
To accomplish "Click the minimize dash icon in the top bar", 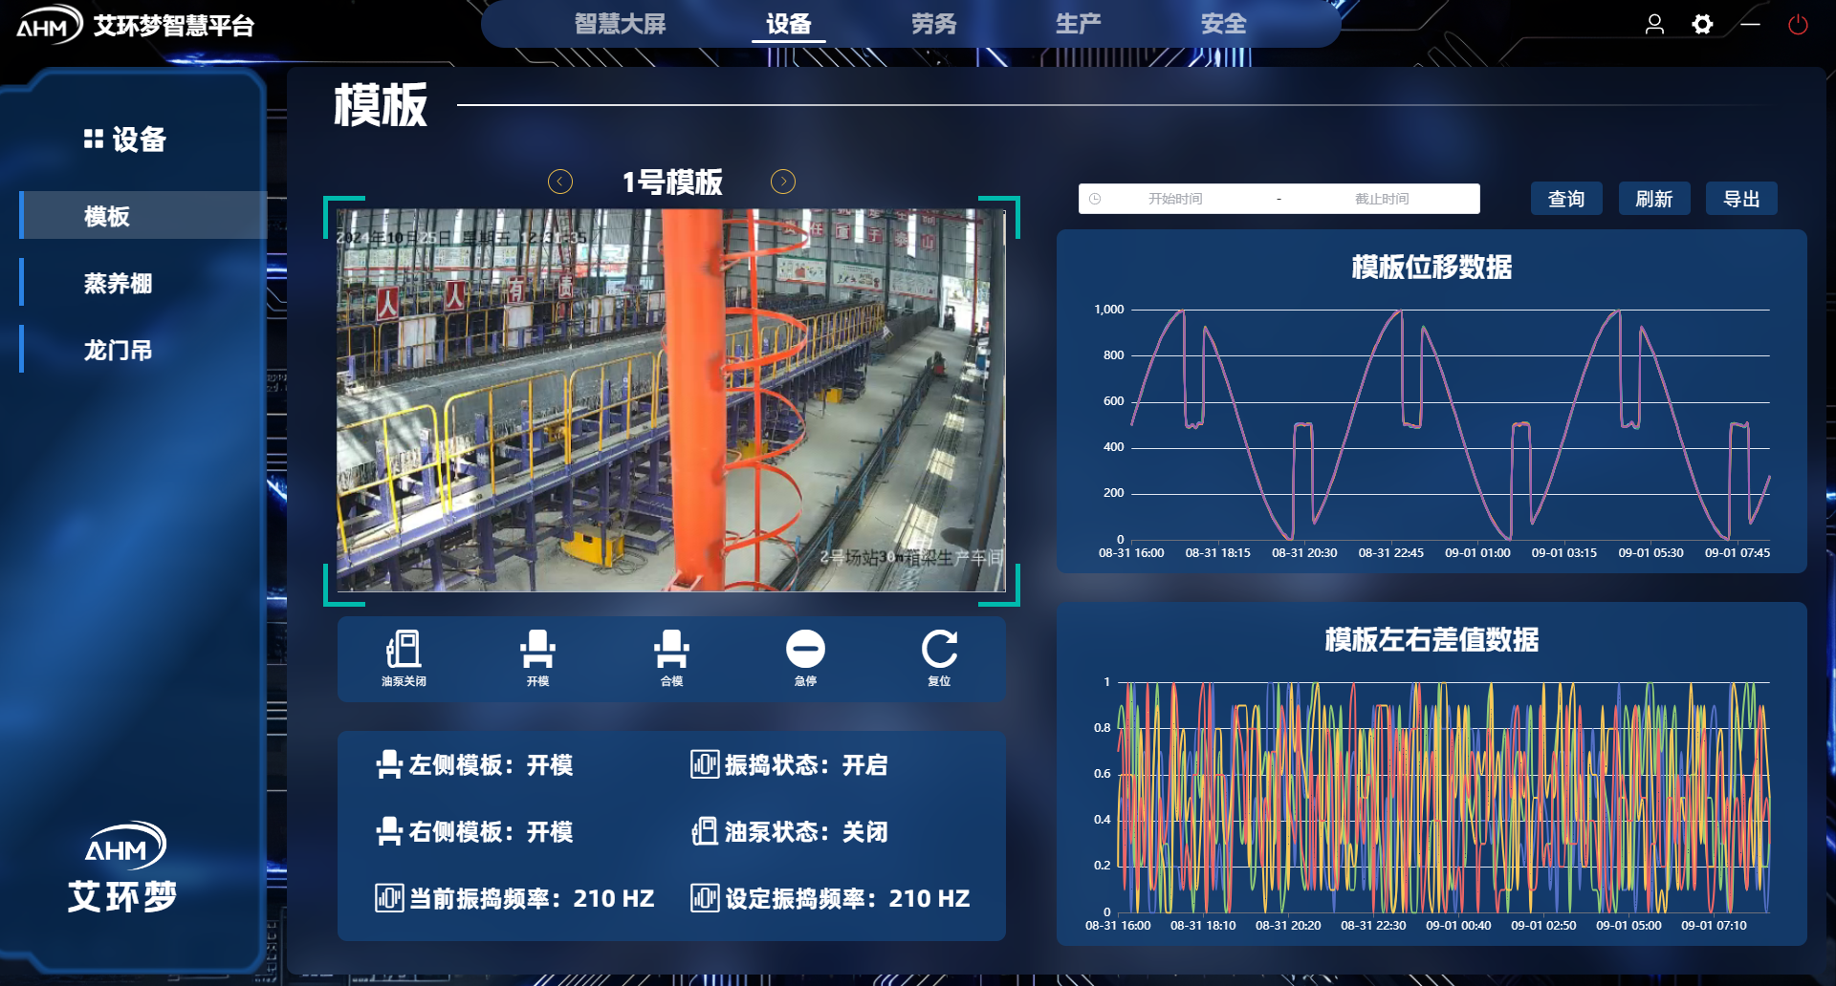I will click(1750, 24).
